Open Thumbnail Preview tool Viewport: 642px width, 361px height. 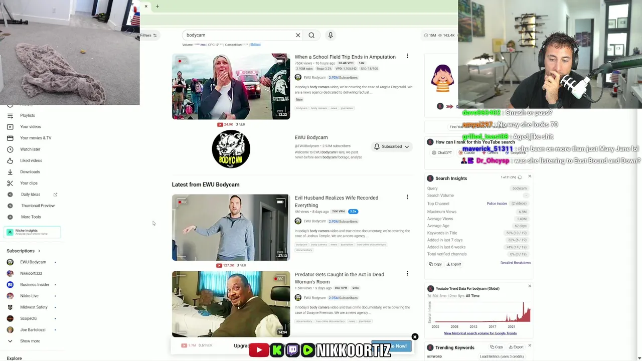pos(38,206)
